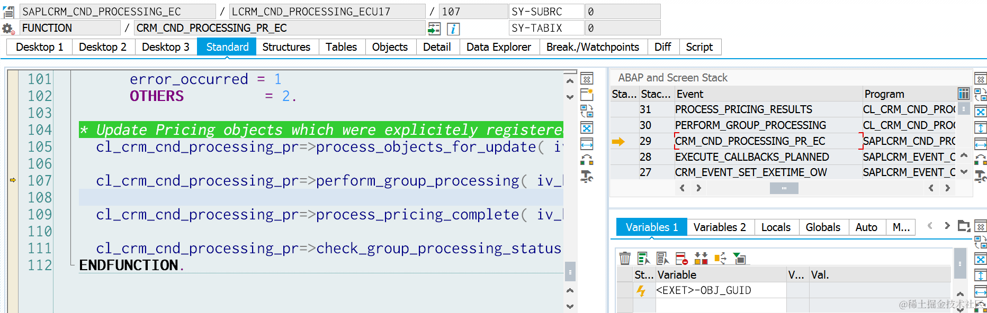The image size is (987, 313).
Task: Open the Script tab
Action: [x=699, y=47]
